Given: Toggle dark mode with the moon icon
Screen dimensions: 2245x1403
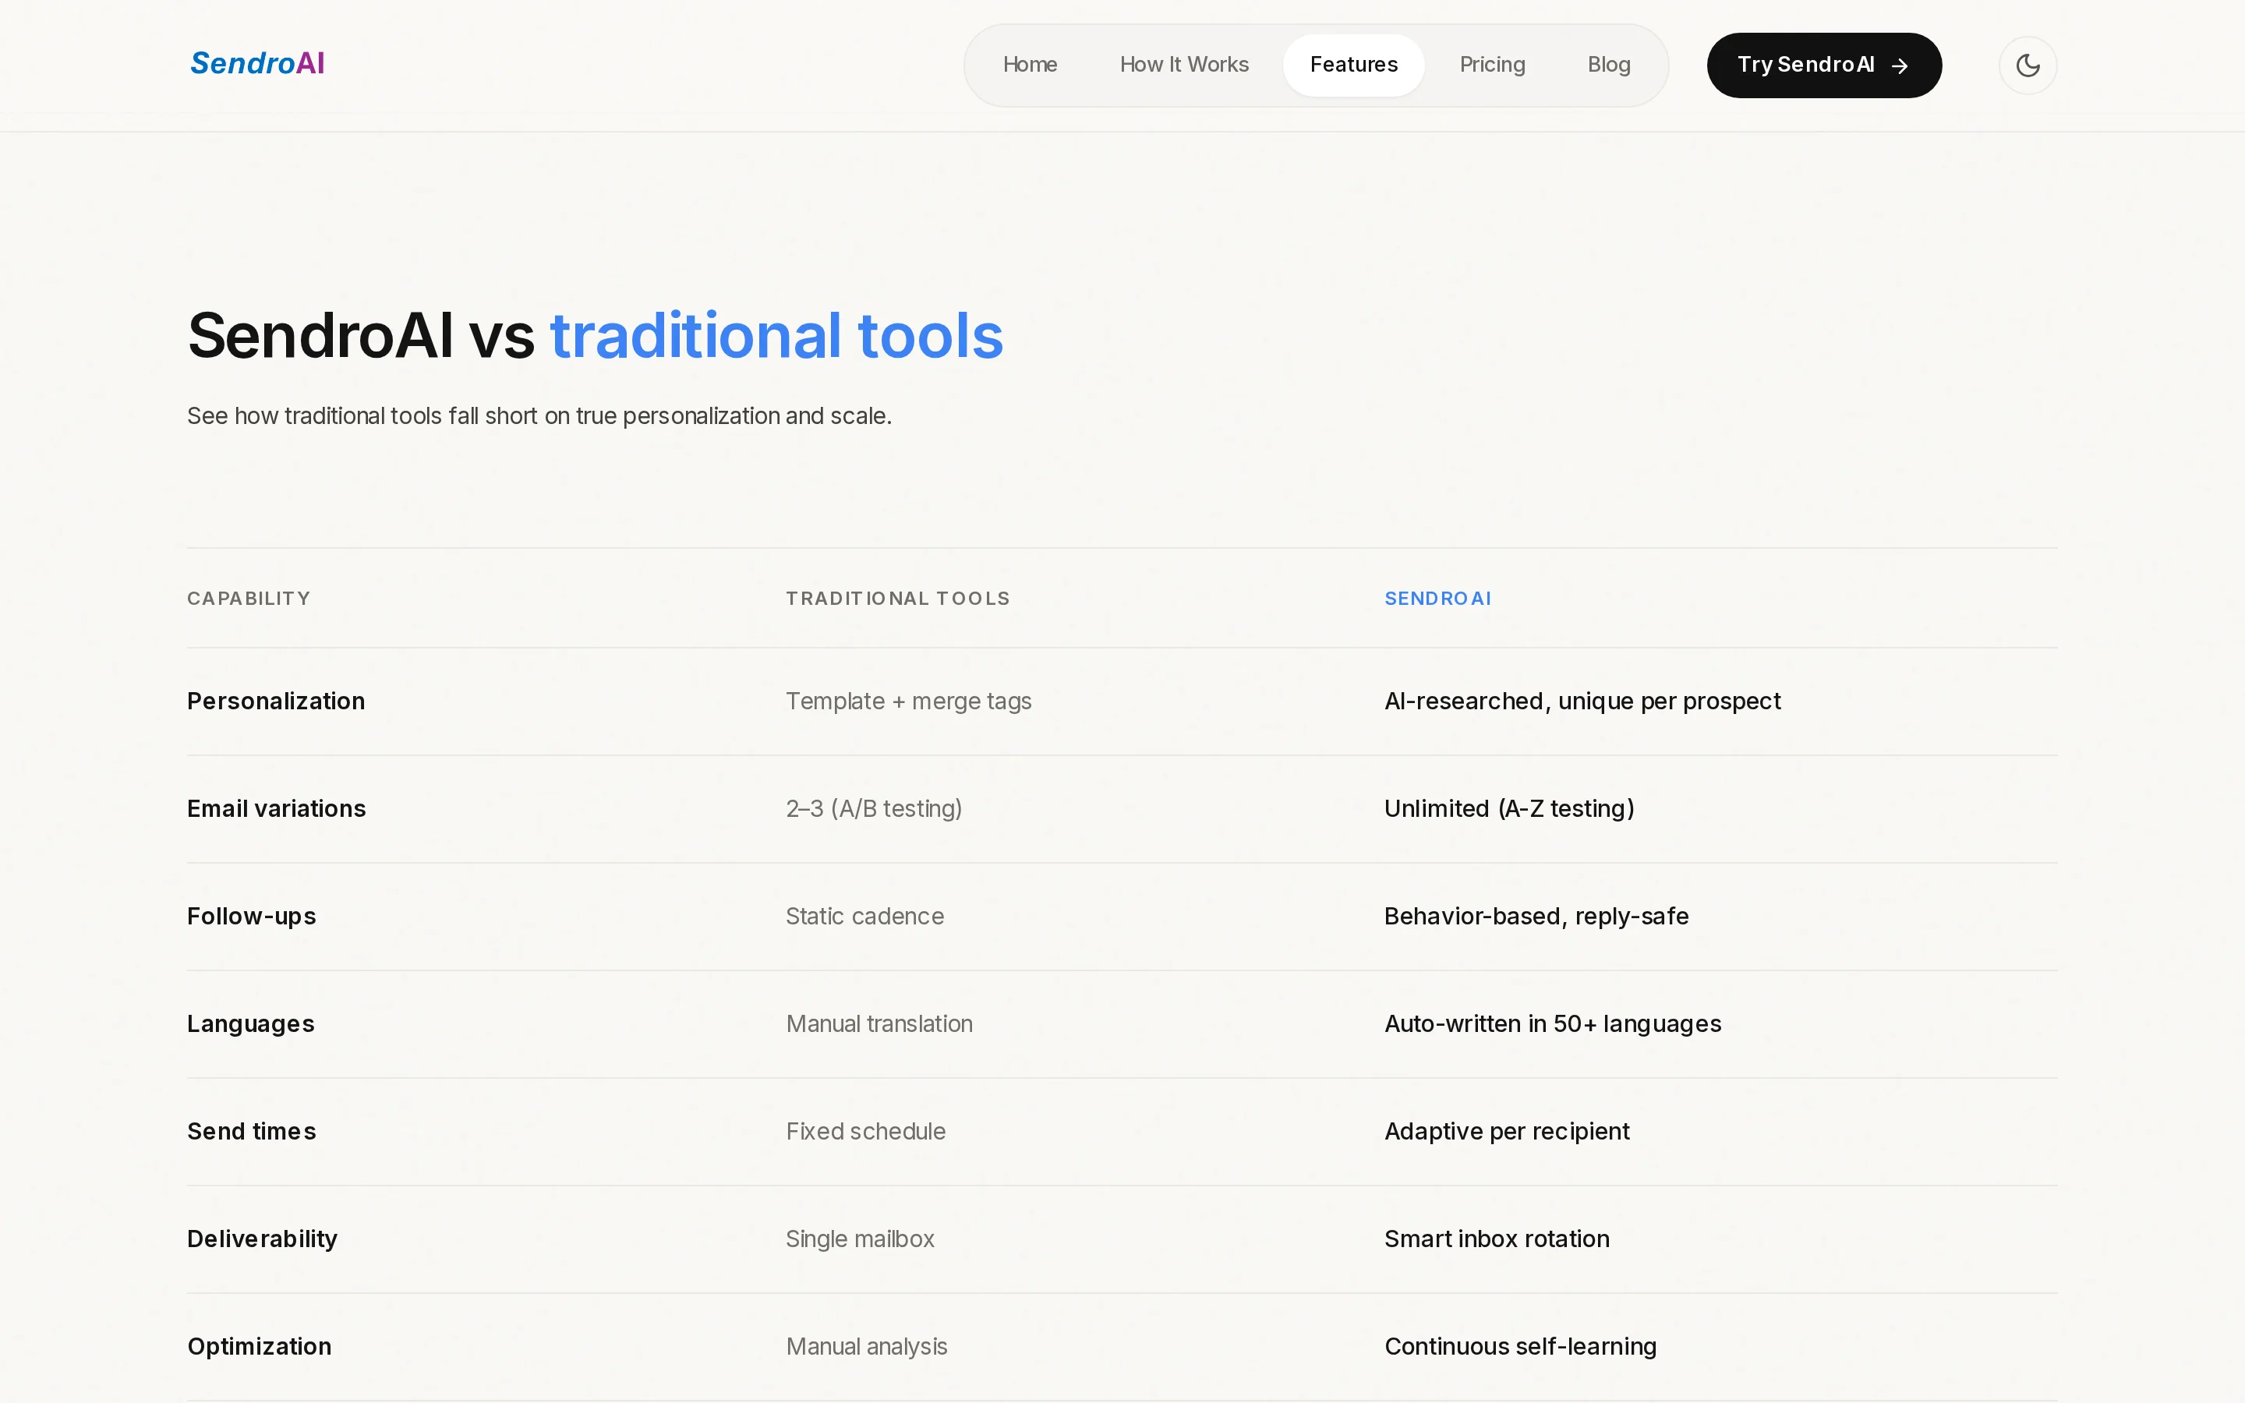Looking at the screenshot, I should click(2027, 65).
